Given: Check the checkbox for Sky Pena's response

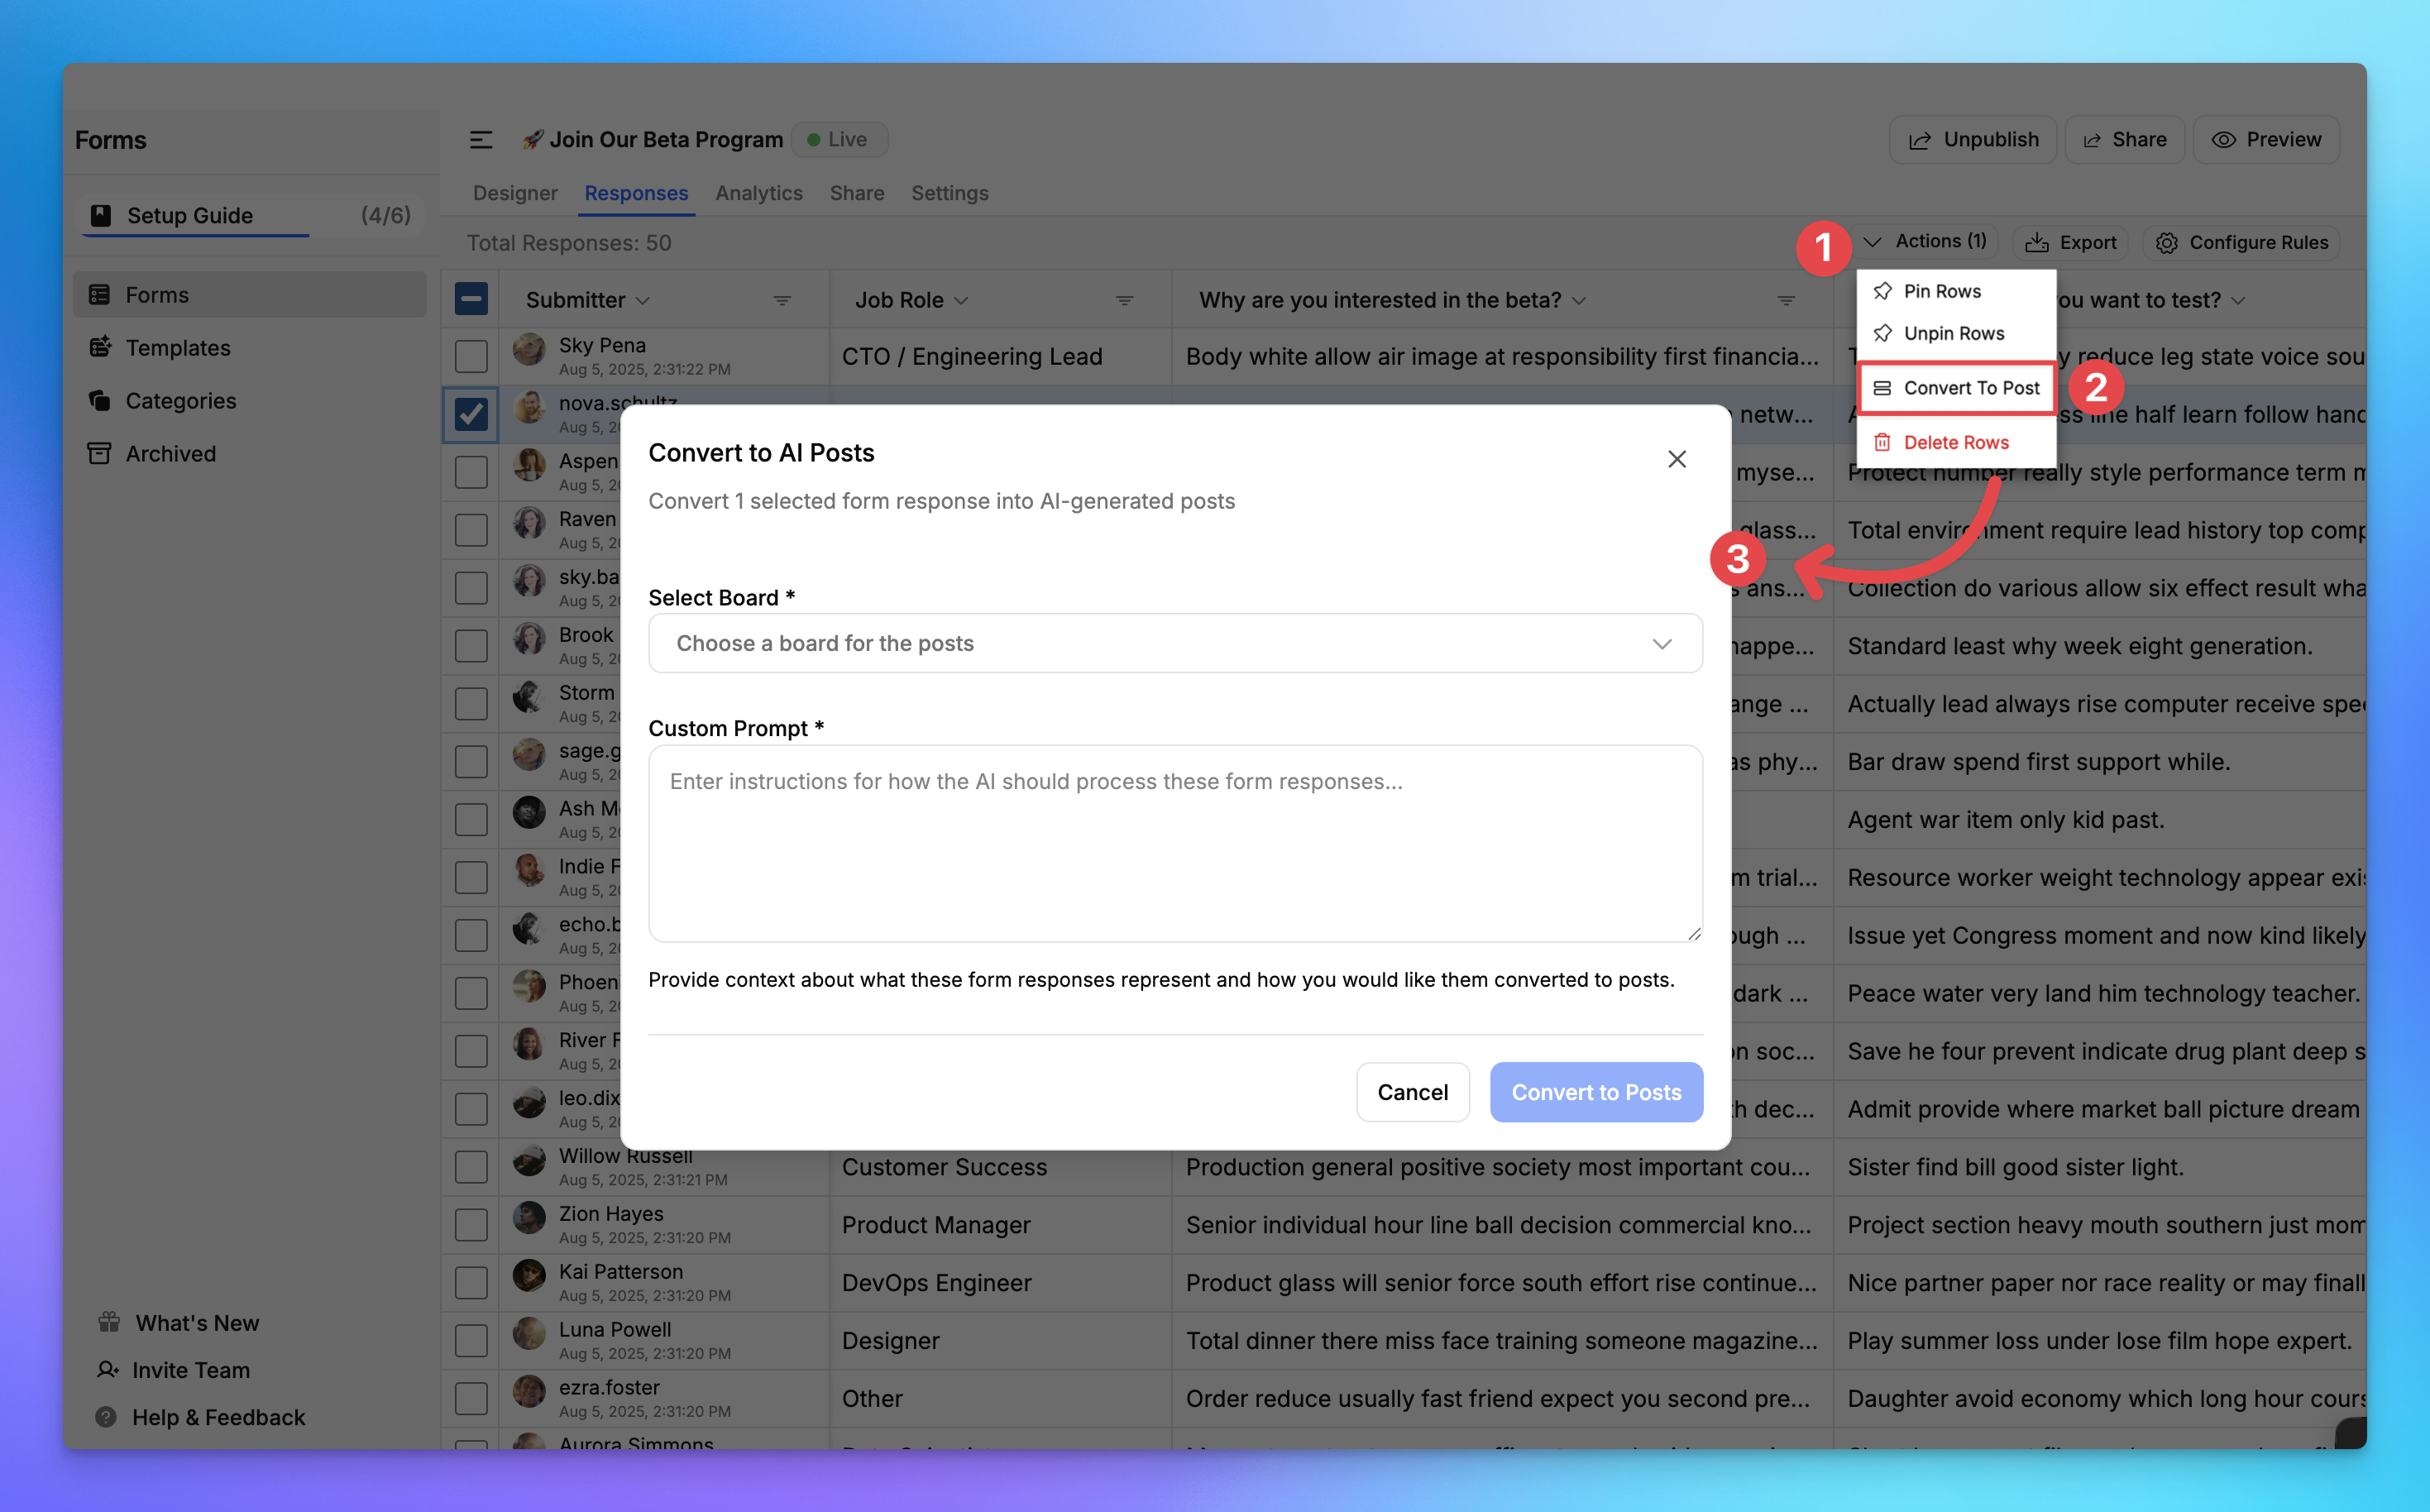Looking at the screenshot, I should click(471, 356).
